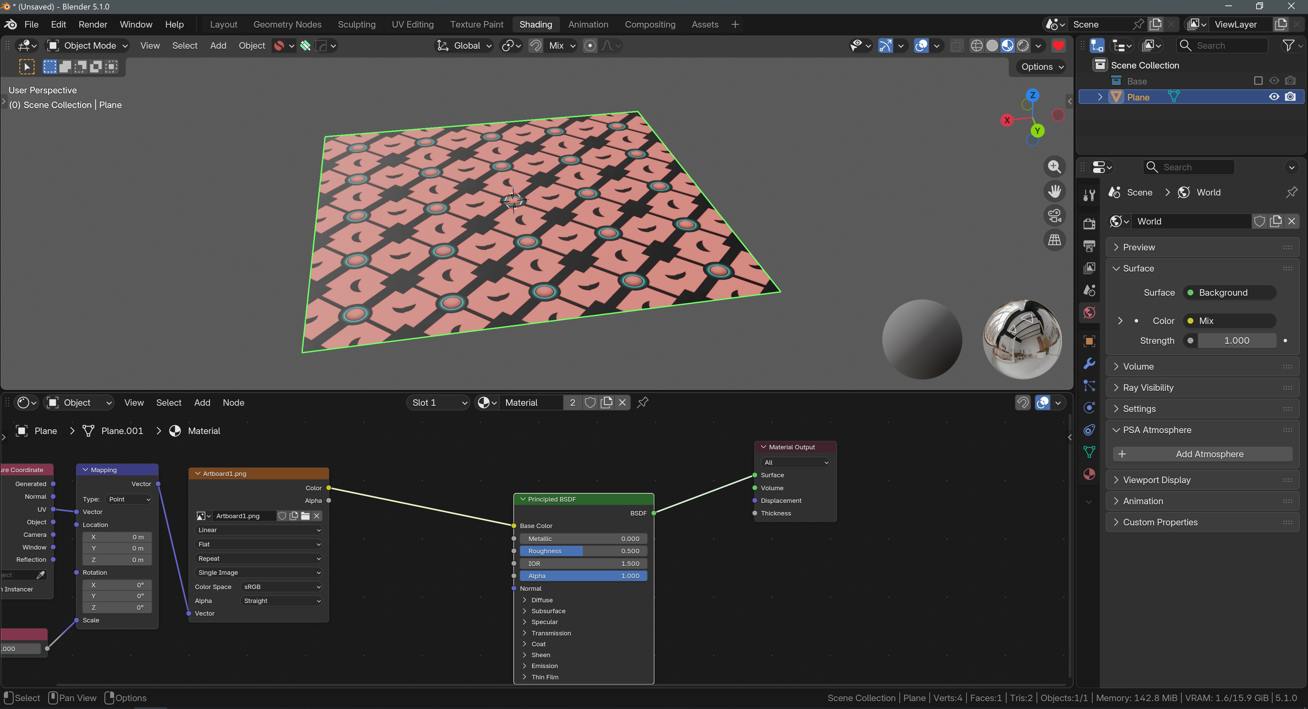This screenshot has height=709, width=1308.
Task: Expand the Ray Visibility panel
Action: click(x=1202, y=388)
